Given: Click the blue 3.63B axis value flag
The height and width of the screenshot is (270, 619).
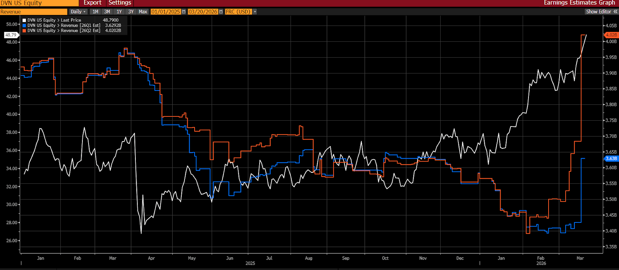Looking at the screenshot, I should coord(611,159).
